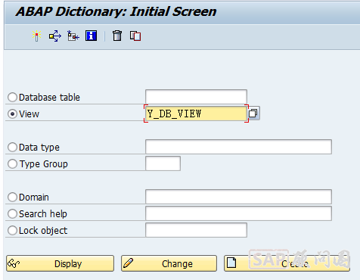Click into the Search help input field
This screenshot has width=360, height=280.
click(238, 213)
